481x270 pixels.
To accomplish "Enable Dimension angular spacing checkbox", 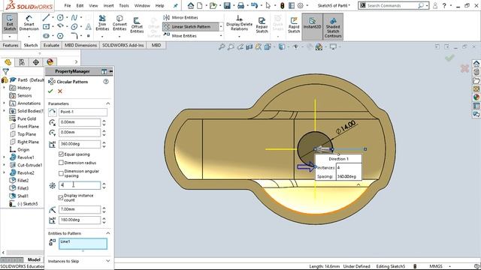I will (x=61, y=173).
